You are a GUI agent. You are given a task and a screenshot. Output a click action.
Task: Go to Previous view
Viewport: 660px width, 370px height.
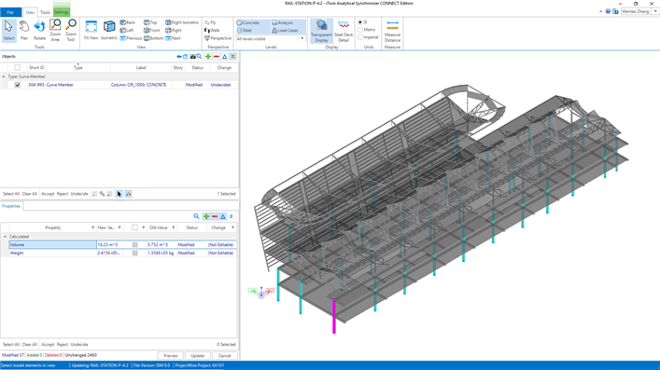[131, 38]
